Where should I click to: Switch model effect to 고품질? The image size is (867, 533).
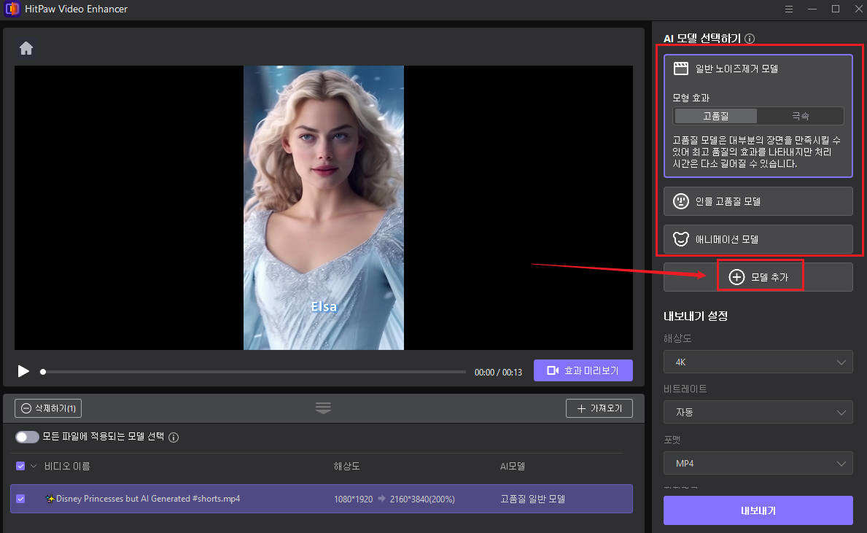click(x=715, y=116)
